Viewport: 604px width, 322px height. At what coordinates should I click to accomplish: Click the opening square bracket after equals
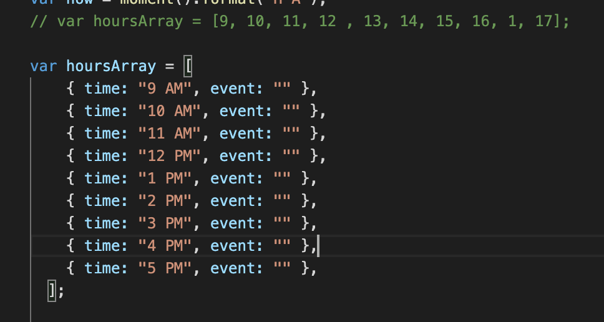tap(188, 67)
